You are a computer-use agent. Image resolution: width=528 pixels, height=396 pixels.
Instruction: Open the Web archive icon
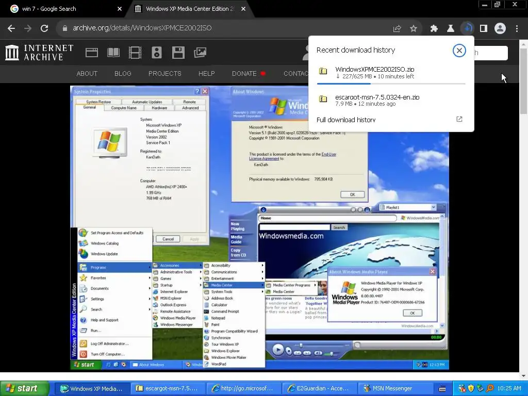(x=92, y=53)
